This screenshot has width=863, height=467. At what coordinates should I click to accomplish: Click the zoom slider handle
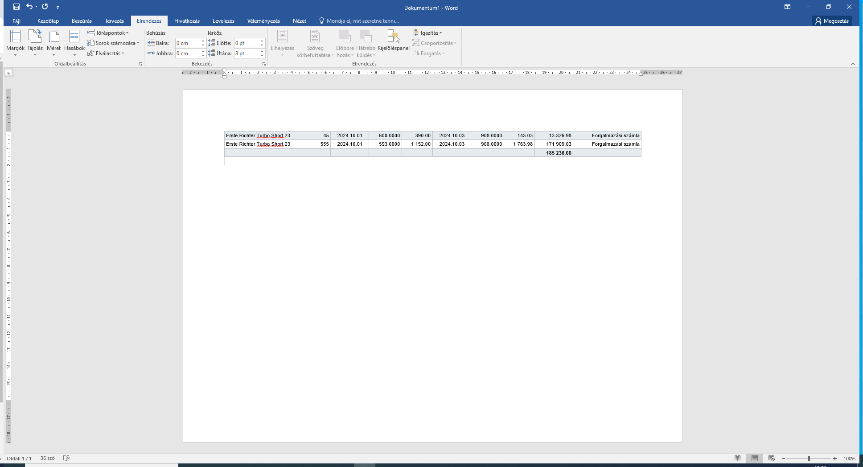(809, 459)
